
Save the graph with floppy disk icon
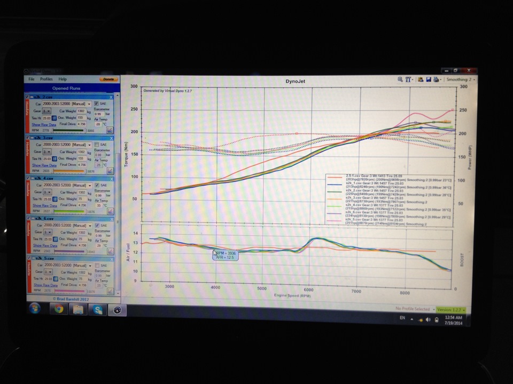point(428,79)
